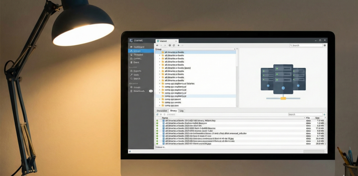This screenshot has width=358, height=176.
Task: Click the refresh icon in top toolbar
Action: point(174,46)
